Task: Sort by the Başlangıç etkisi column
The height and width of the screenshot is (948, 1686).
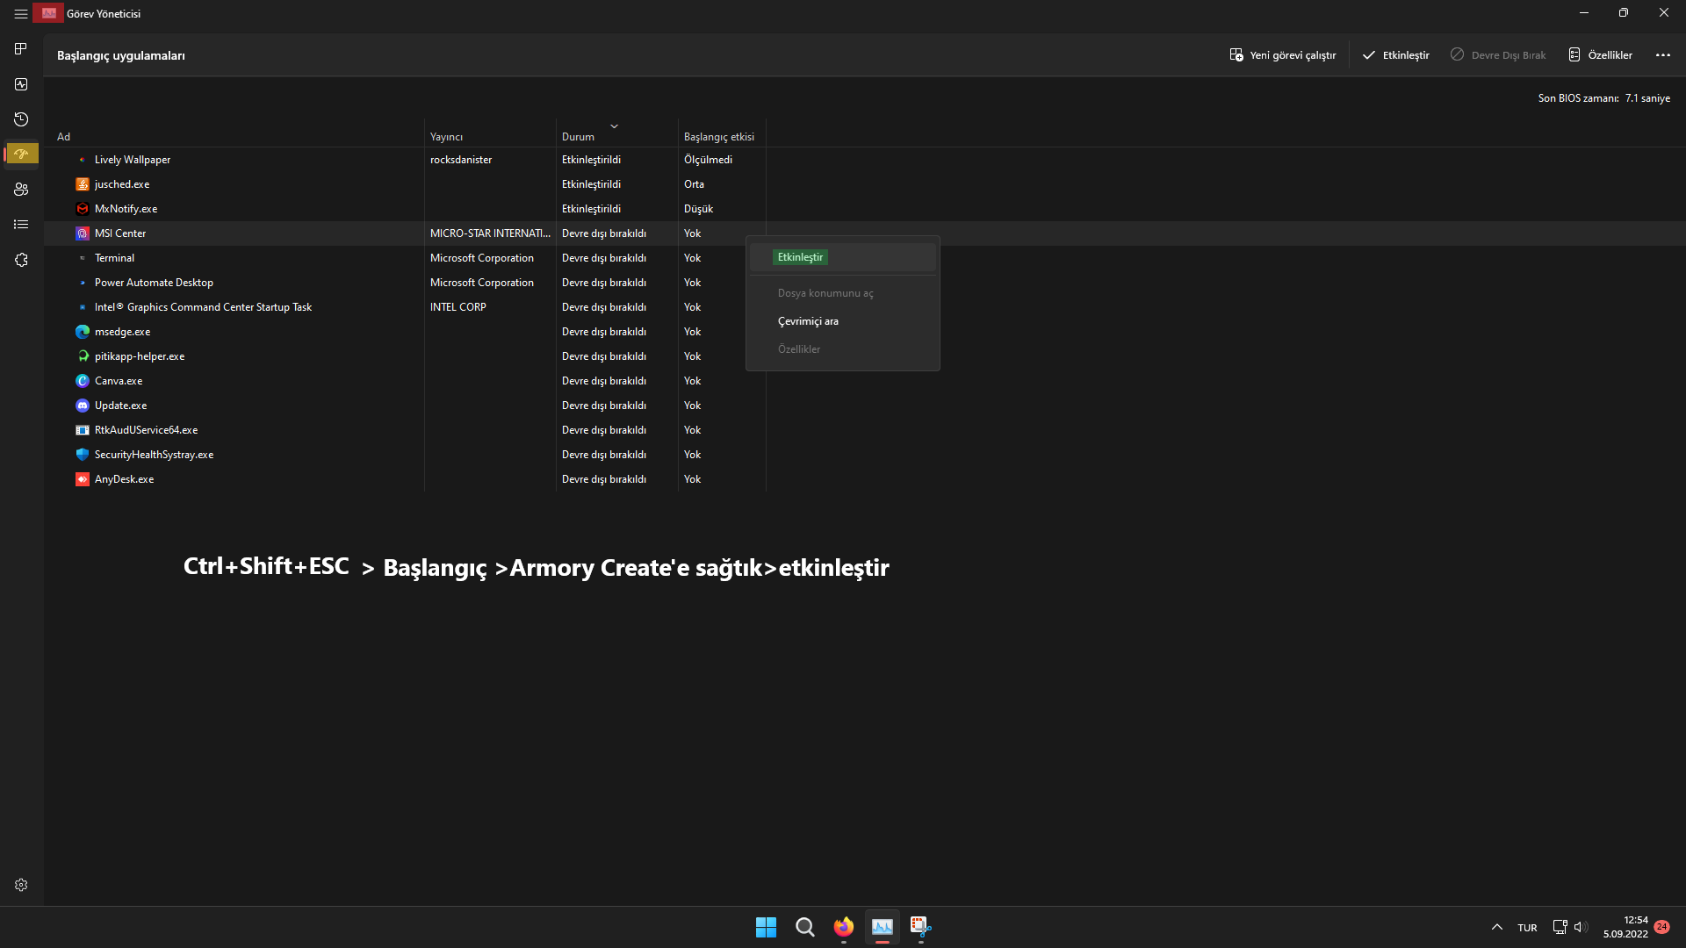Action: (718, 137)
